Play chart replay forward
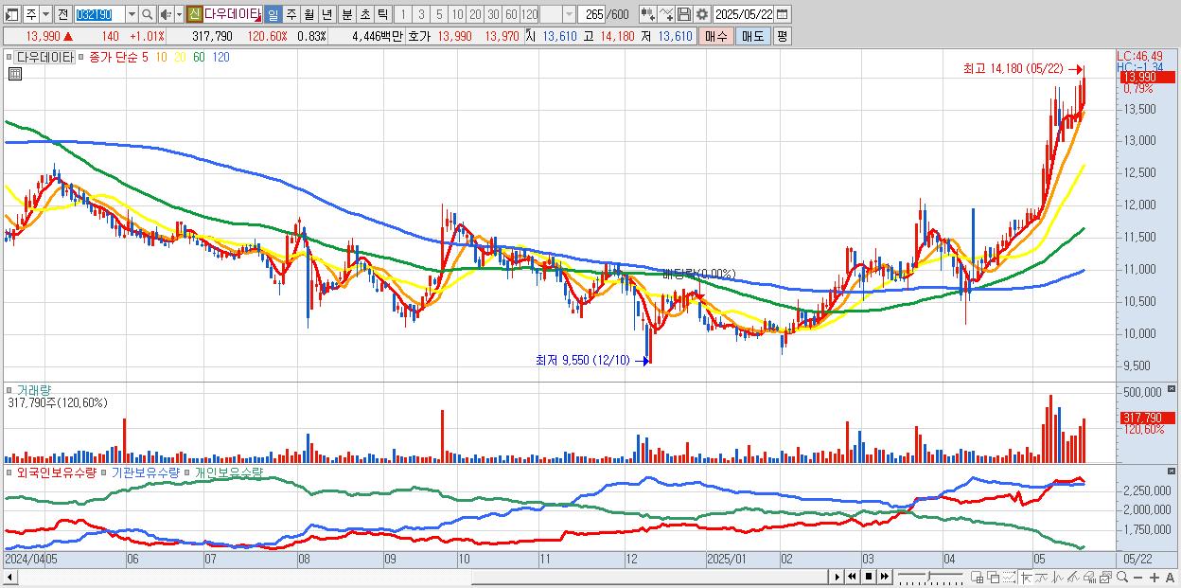Viewport: 1181px width, 588px height. (837, 577)
